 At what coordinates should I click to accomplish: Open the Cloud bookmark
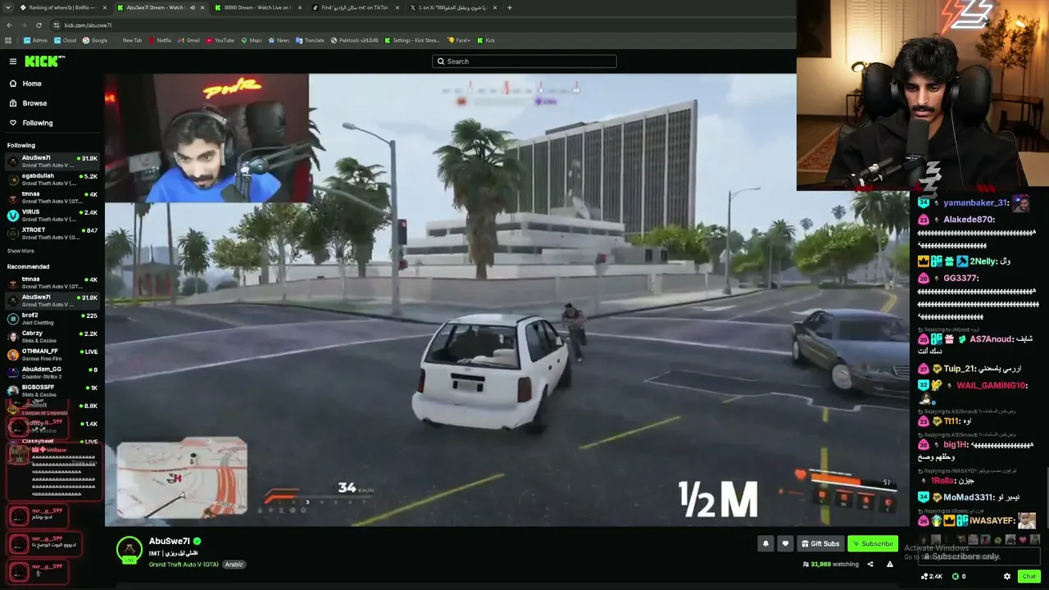click(65, 40)
